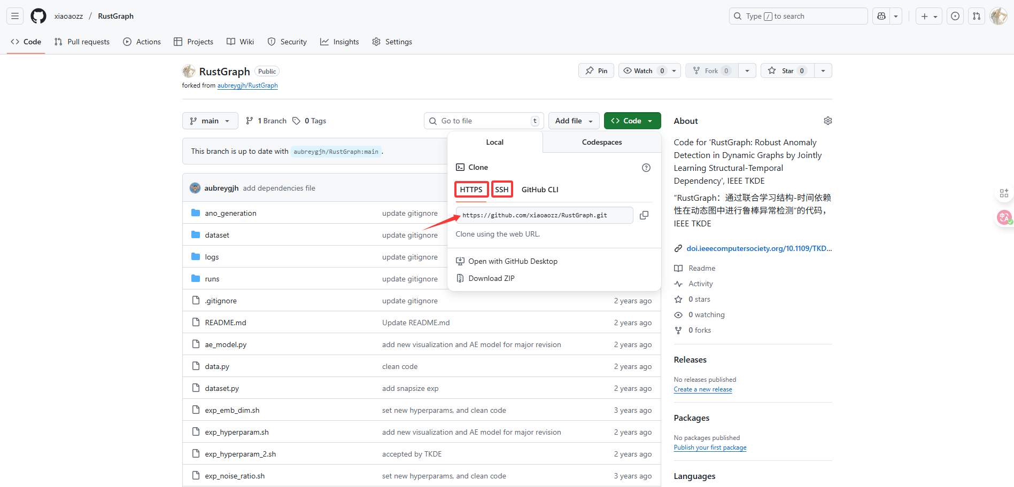
Task: Open the hamburger navigation menu
Action: [x=15, y=16]
